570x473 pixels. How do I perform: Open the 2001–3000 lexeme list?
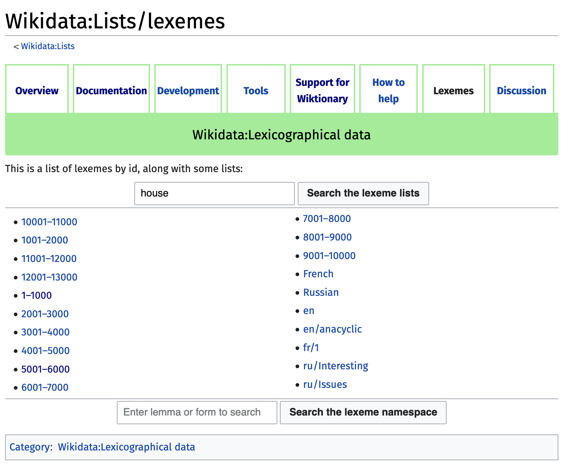point(45,314)
